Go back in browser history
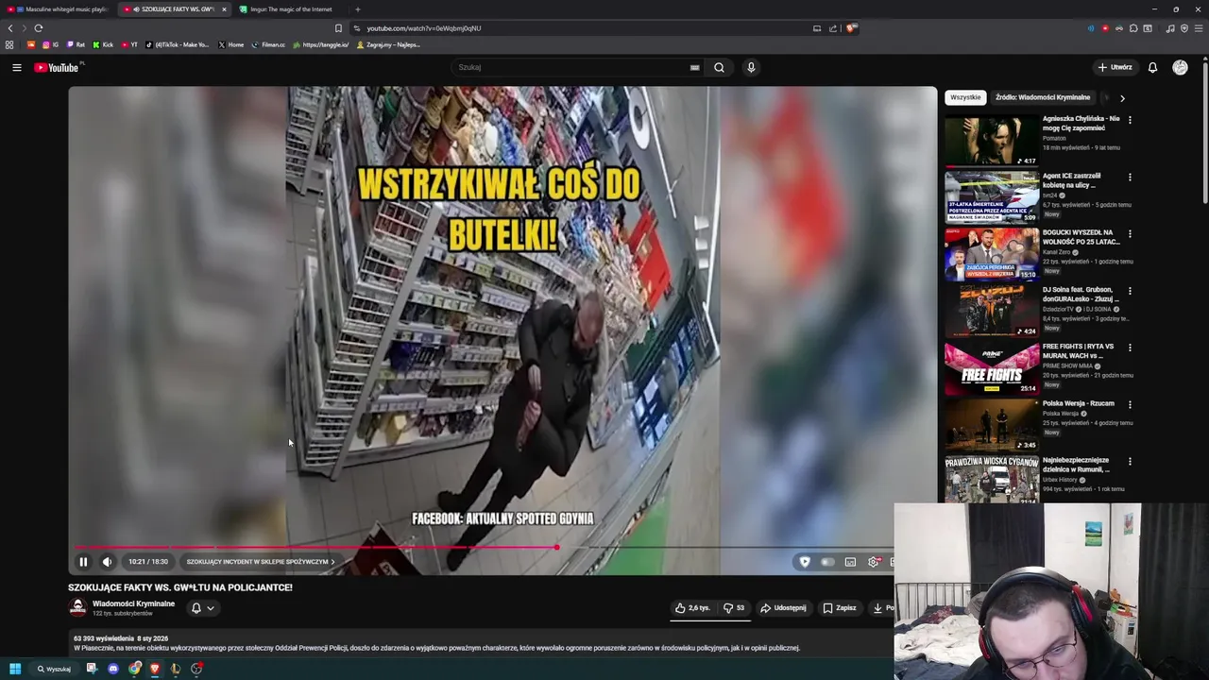Image resolution: width=1209 pixels, height=680 pixels. [x=10, y=28]
